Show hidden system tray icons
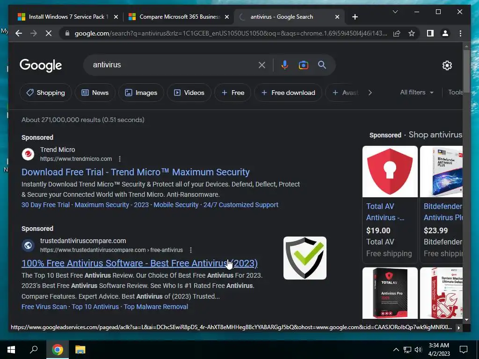479x359 pixels. tap(396, 350)
